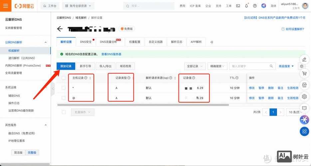
Task: Click the search magnifier in keyword field
Action: click(271, 66)
